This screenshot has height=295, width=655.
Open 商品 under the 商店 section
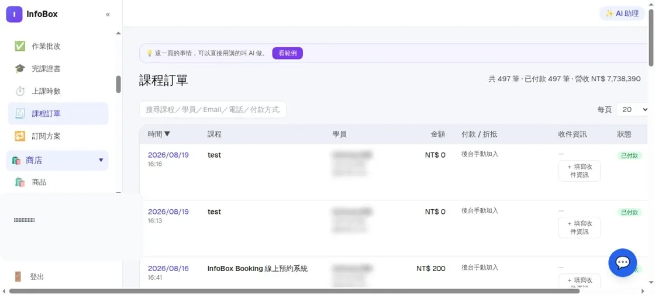(x=58, y=182)
